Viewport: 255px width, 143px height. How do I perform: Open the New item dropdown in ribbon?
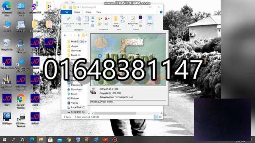coord(123,17)
